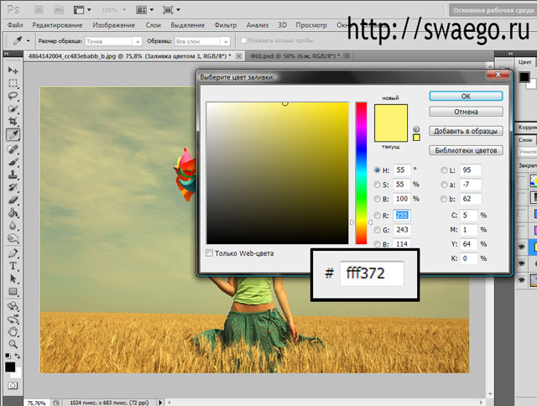Image resolution: width=537 pixels, height=406 pixels.
Task: Open status bar info arrow menu
Action: coord(160,403)
